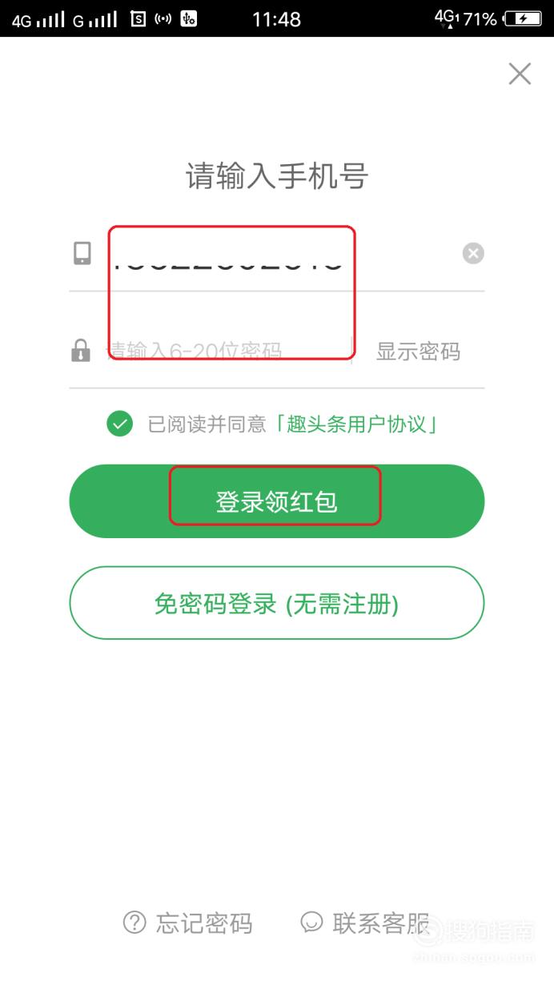Close the login screen with X icon
Screen dimensions: 554x985
pos(520,74)
